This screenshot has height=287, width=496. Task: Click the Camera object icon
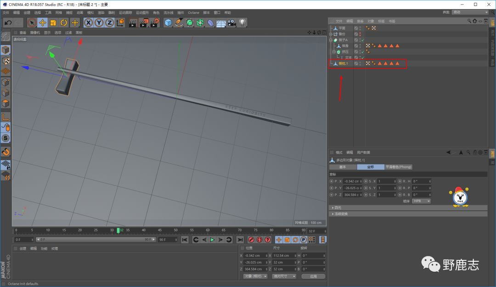pos(231,23)
